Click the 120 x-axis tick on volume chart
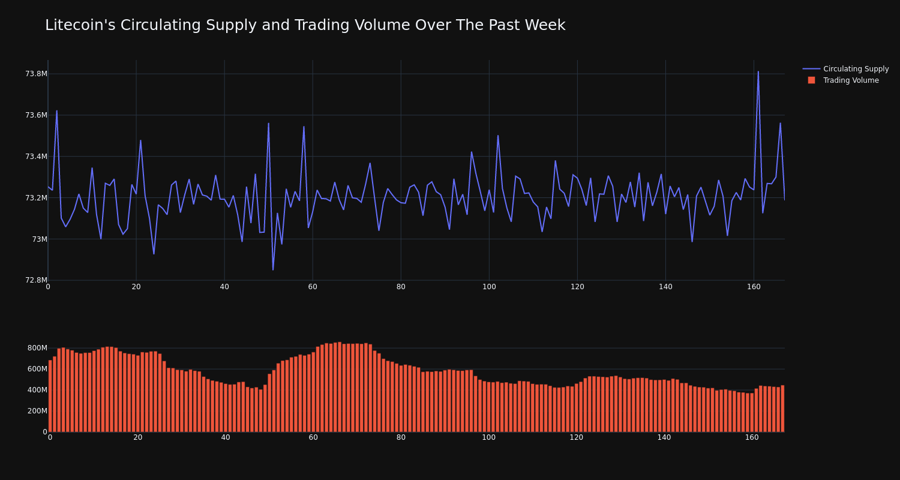The width and height of the screenshot is (900, 480). point(577,437)
